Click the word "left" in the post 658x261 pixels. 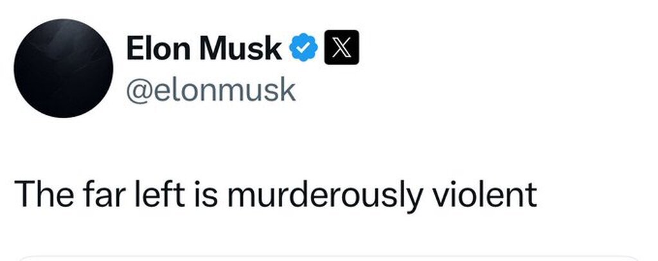[160, 194]
